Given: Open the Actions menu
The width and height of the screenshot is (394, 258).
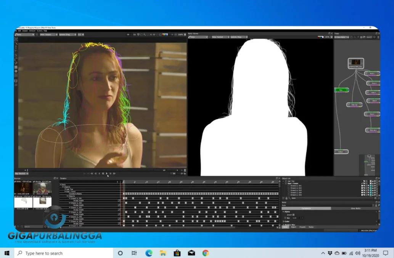Looking at the screenshot, I should click(39, 30).
